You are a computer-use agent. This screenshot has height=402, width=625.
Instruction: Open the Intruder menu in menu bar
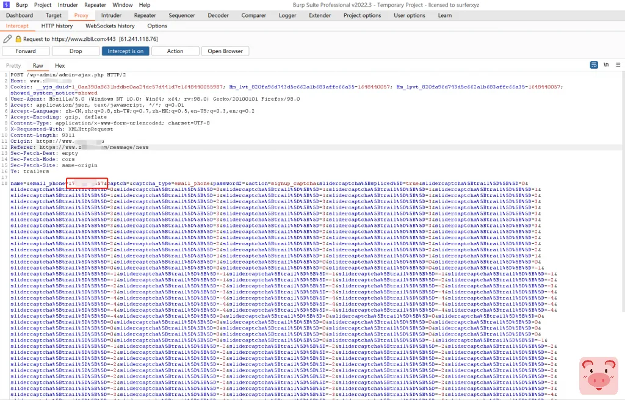[x=68, y=5]
